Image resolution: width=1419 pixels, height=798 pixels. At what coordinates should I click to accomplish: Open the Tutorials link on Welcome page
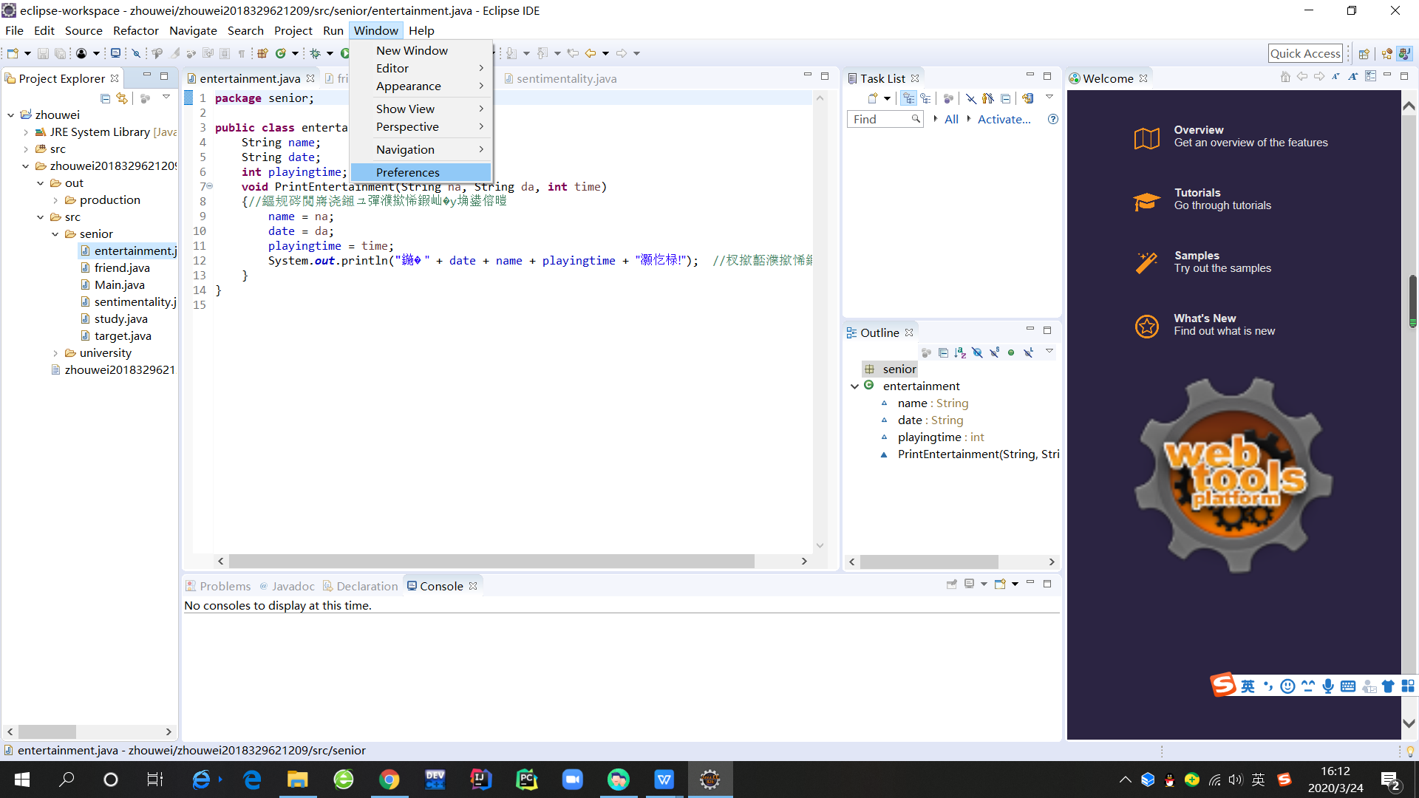pyautogui.click(x=1197, y=193)
